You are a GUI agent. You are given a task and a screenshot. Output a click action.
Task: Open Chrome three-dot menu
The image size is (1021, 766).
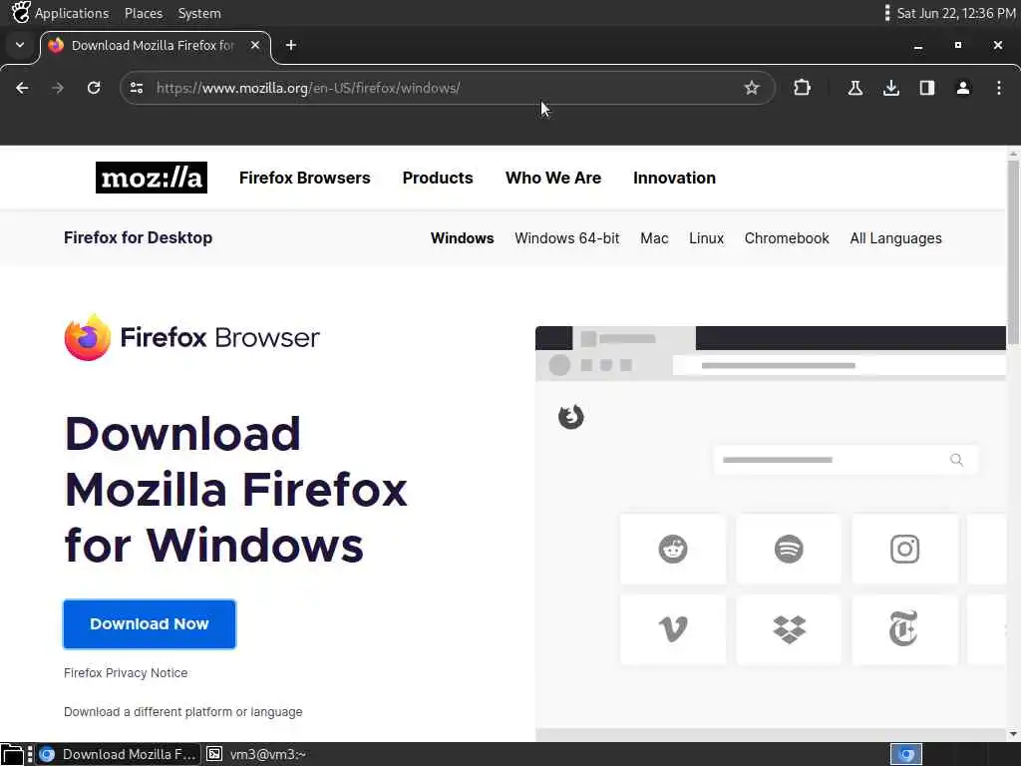(x=999, y=88)
